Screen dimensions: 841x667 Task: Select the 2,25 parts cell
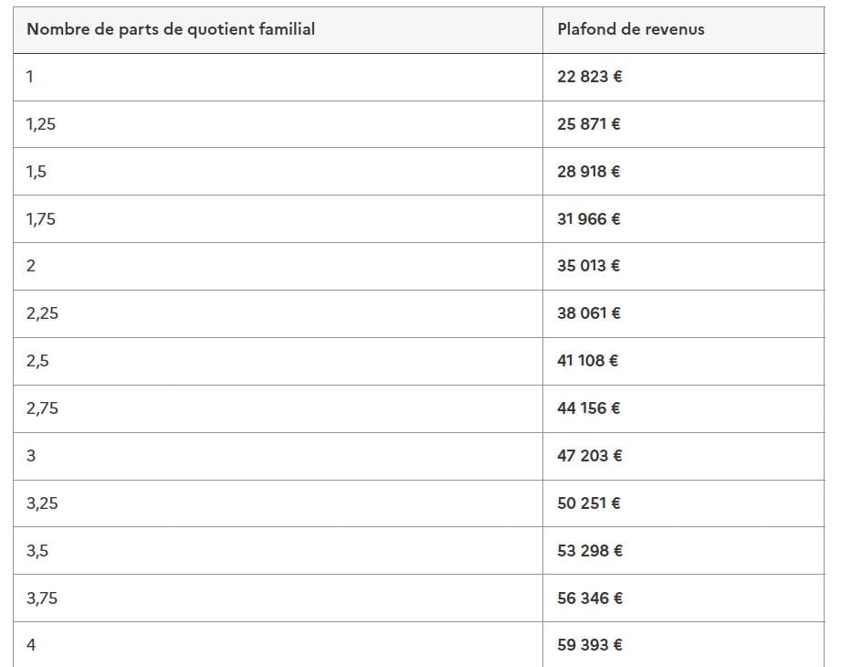[42, 313]
